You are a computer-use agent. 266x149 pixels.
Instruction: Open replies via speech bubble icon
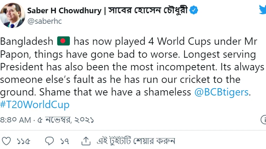[49, 141]
